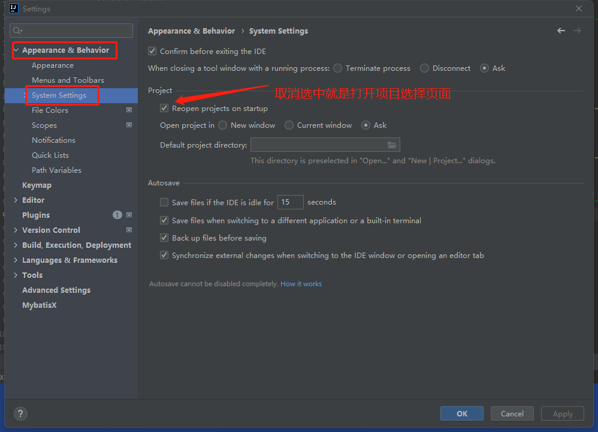Toggle Confirm before exiting the IDE
This screenshot has width=598, height=432.
[x=152, y=51]
